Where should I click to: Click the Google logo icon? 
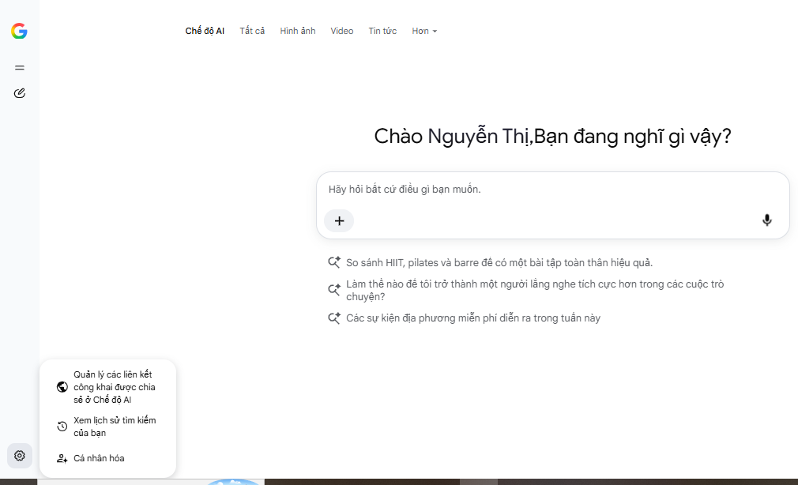(x=19, y=31)
